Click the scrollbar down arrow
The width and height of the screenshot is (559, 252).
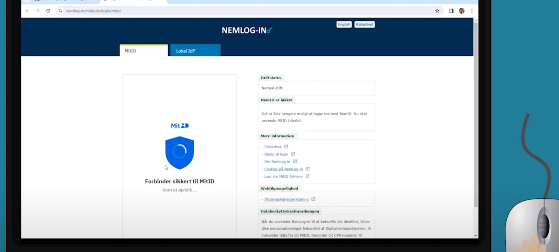(476, 236)
